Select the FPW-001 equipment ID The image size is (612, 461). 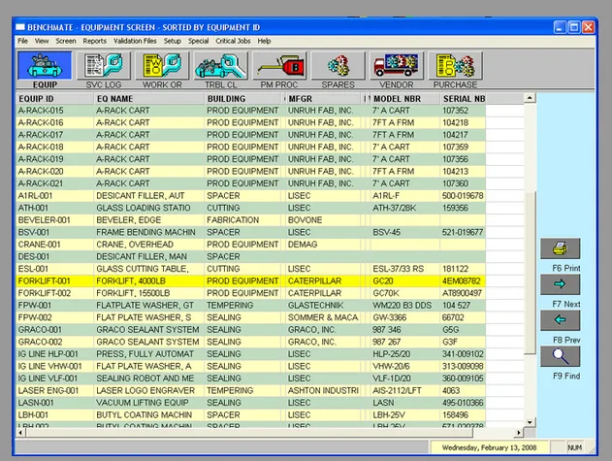click(x=35, y=305)
